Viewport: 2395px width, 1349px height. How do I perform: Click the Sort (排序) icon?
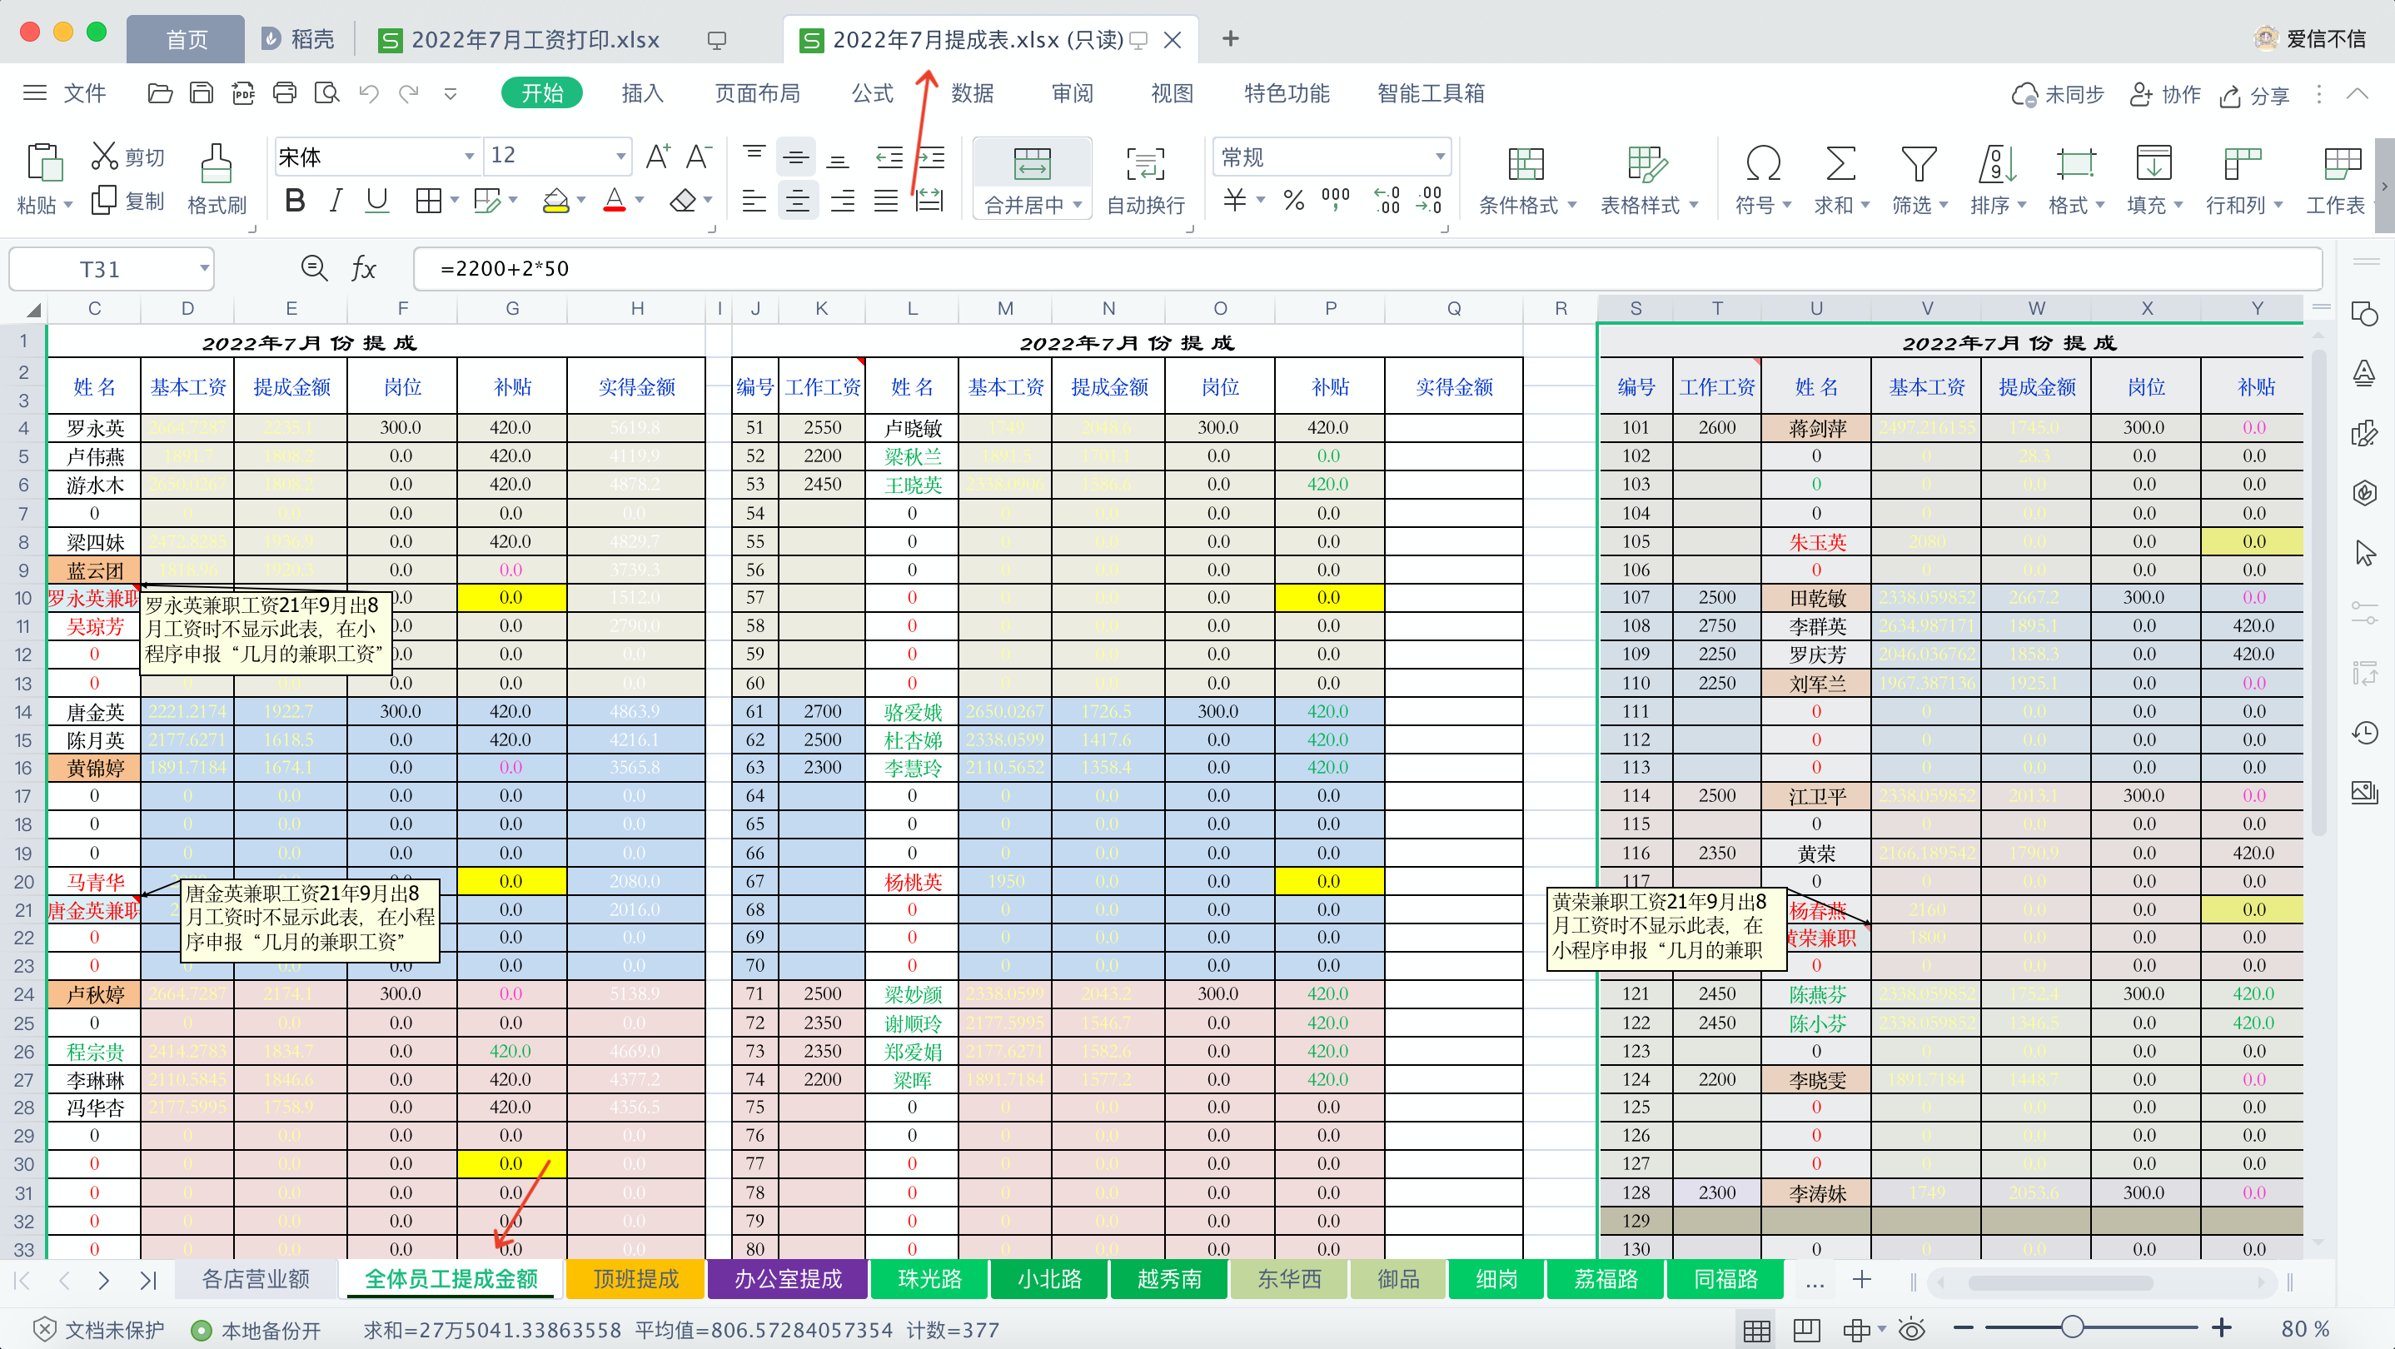point(1996,163)
